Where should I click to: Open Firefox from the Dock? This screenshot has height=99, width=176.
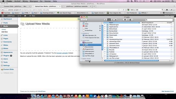[x=57, y=96]
